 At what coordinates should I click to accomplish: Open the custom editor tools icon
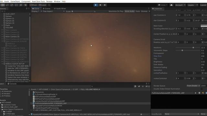coord(26,5)
